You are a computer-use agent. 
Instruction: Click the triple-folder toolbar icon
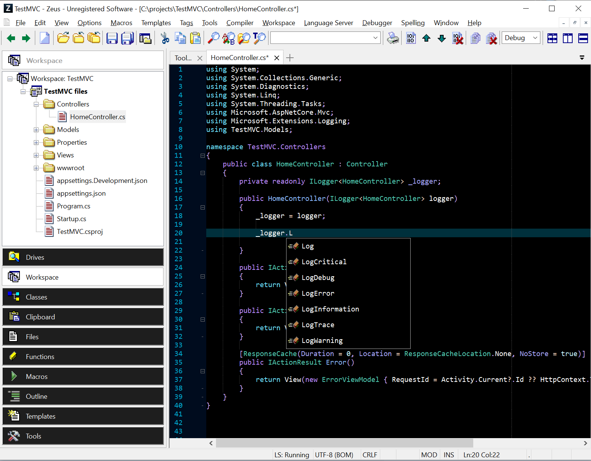coord(94,38)
